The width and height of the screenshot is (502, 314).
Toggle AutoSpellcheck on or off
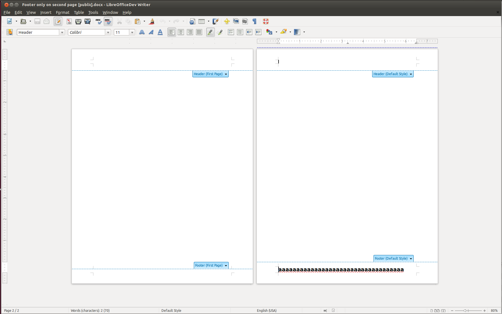pyautogui.click(x=108, y=21)
